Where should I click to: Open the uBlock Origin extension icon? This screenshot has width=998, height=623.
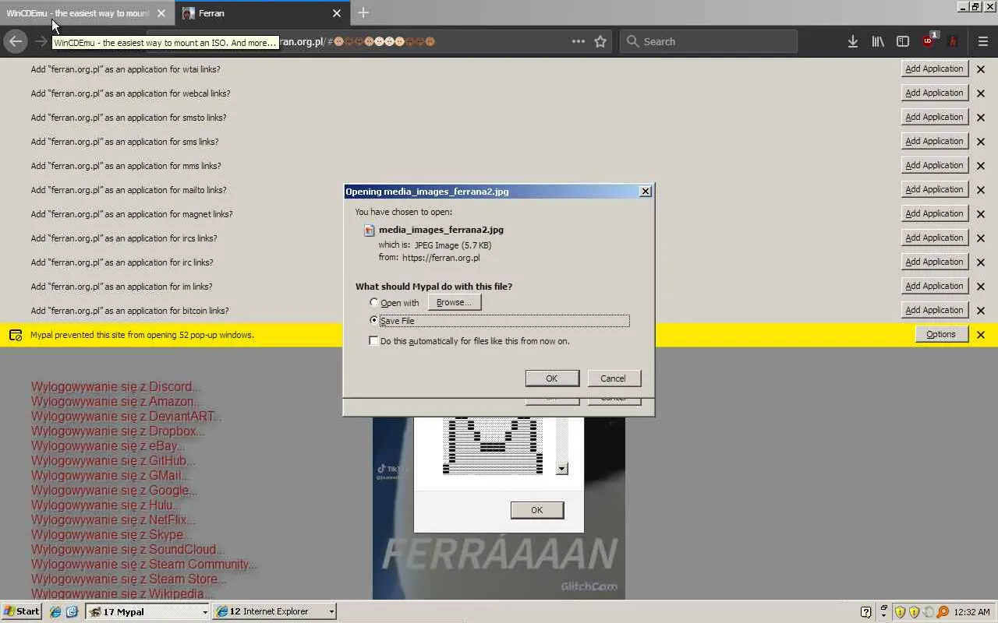tap(929, 40)
